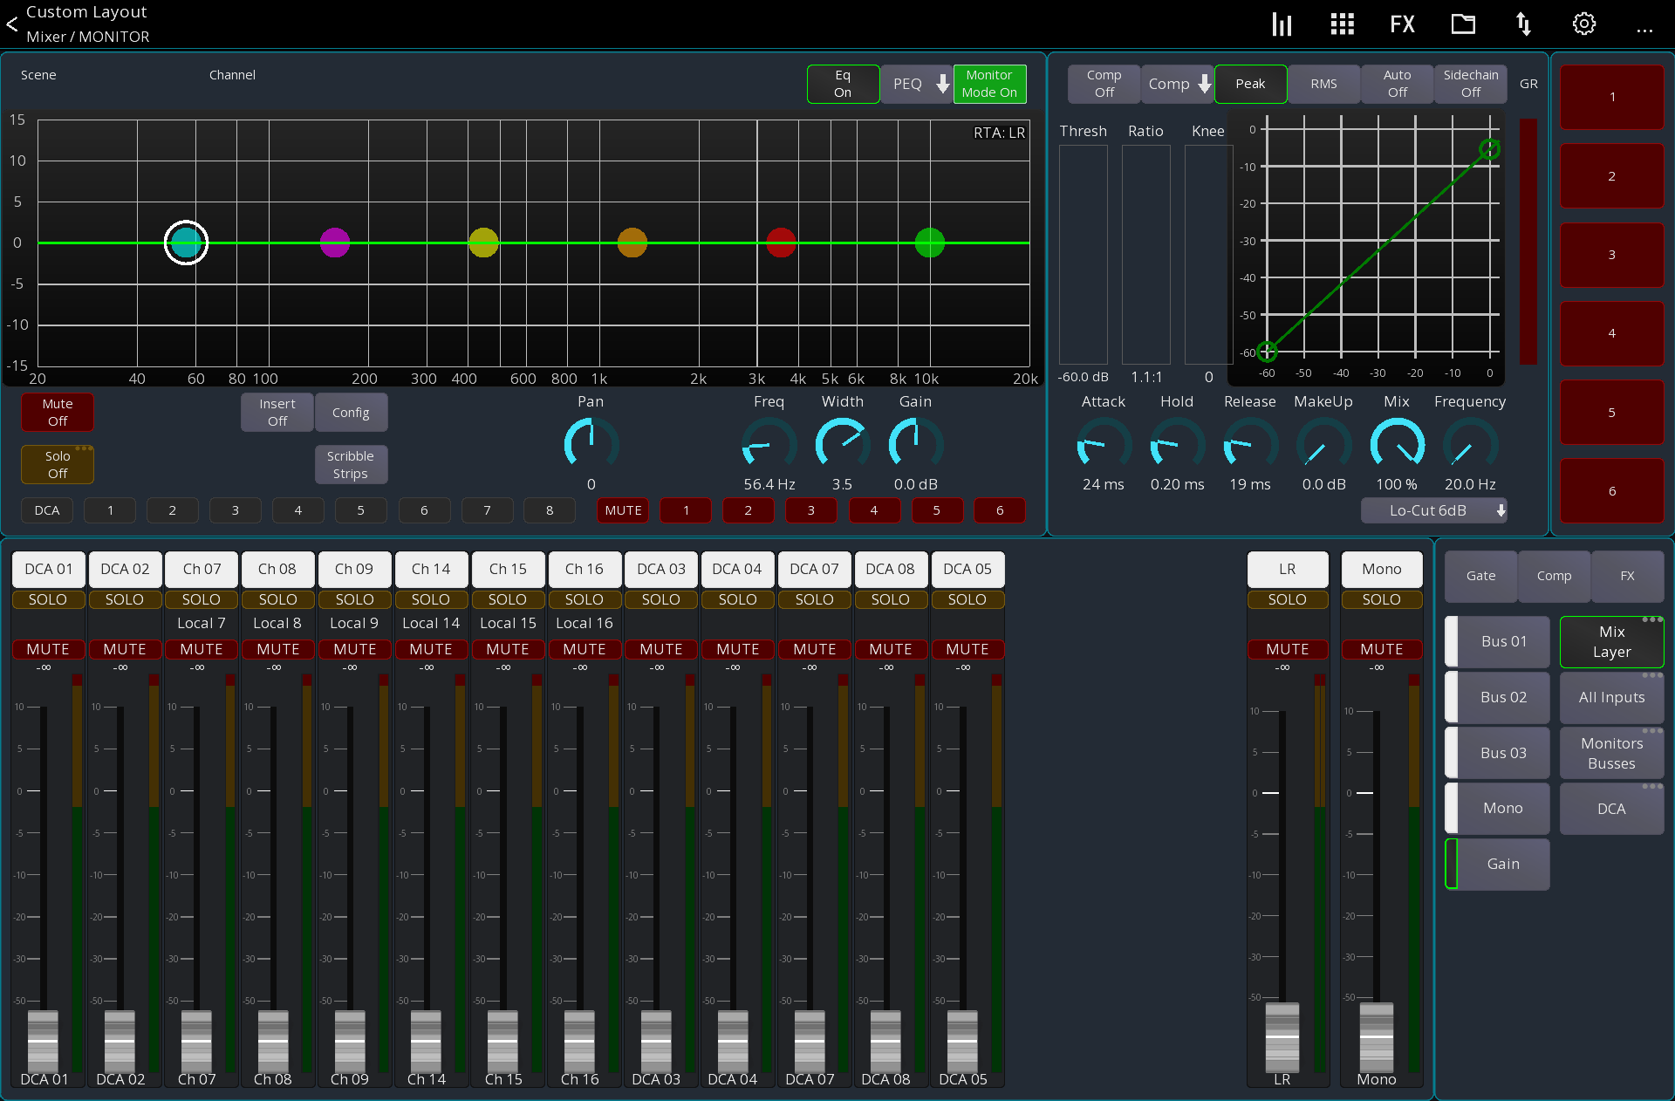The image size is (1675, 1101).
Task: Select the cyan EQ band node
Action: click(186, 243)
